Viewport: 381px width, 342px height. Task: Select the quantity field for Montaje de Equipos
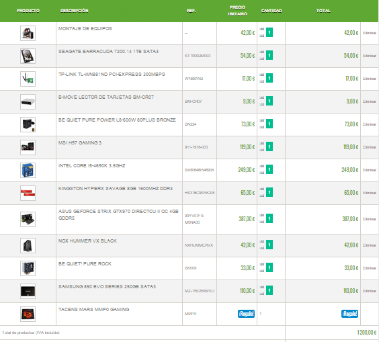coord(269,32)
